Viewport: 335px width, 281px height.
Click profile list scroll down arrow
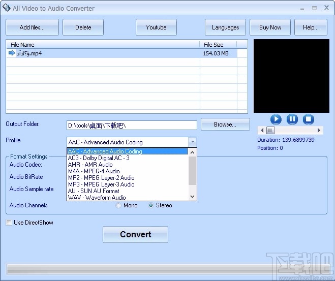click(x=192, y=197)
